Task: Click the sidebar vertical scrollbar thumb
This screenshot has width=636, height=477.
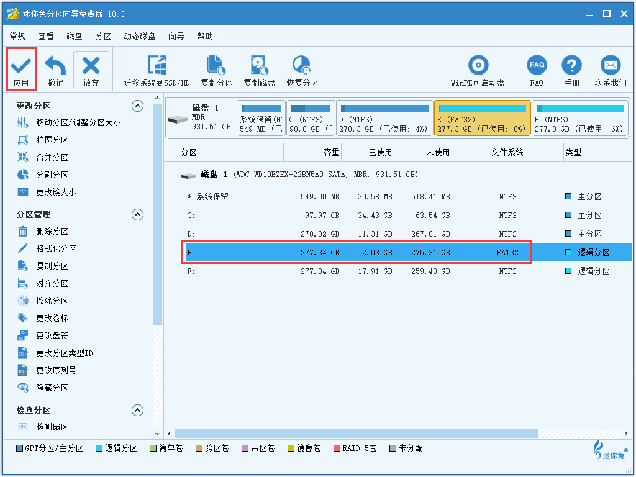Action: coord(157,214)
